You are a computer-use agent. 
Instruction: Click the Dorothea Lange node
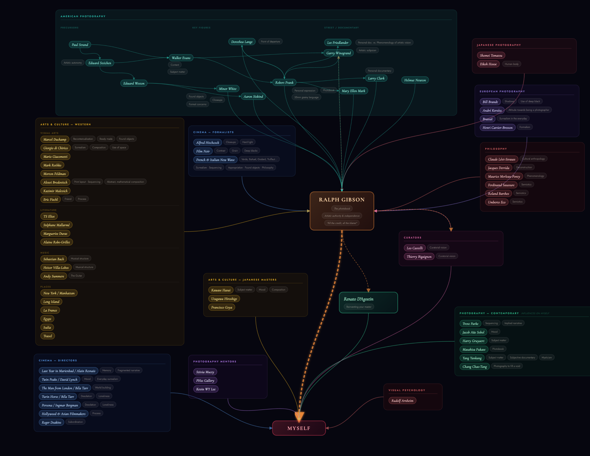pos(242,42)
